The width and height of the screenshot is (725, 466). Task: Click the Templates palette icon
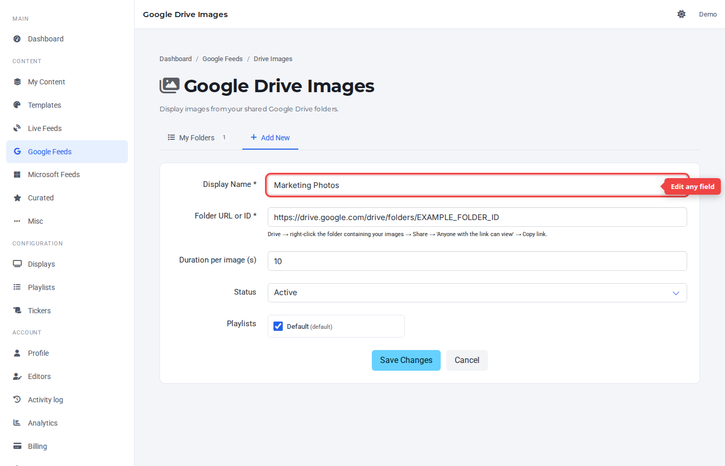[x=17, y=105]
